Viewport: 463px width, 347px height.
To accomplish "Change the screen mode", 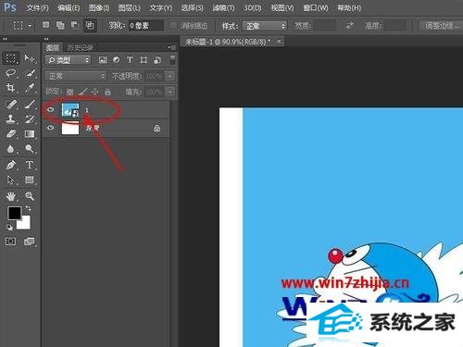I will (x=30, y=242).
